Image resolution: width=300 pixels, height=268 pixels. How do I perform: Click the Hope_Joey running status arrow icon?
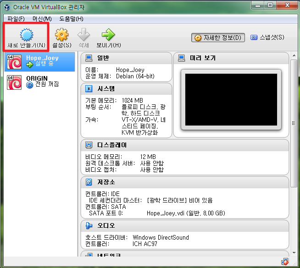[x=30, y=65]
